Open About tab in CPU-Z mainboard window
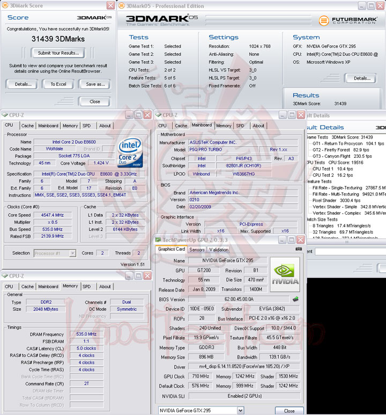 click(258, 126)
